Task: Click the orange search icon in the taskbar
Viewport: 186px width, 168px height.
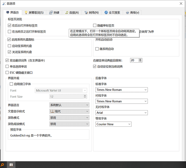Action: coord(2,164)
